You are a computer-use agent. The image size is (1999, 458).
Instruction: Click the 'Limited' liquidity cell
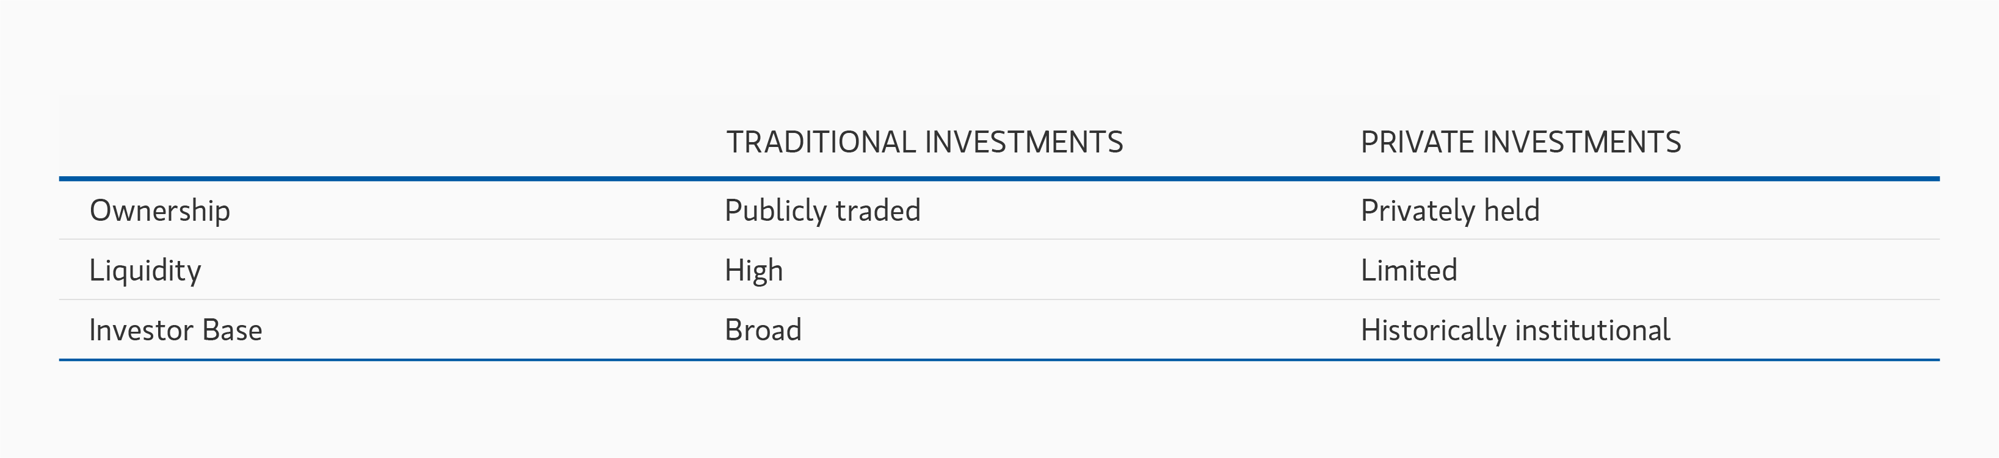[1409, 270]
